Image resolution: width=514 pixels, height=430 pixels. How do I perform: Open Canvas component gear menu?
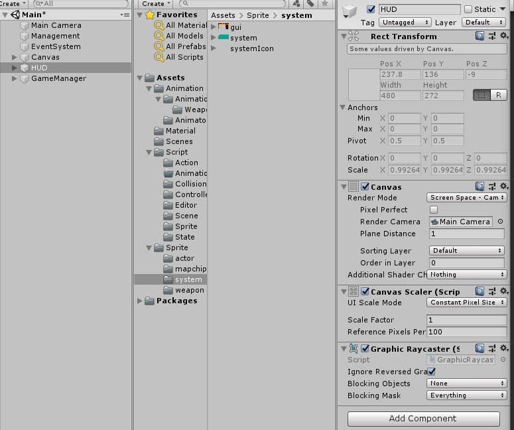pos(504,186)
